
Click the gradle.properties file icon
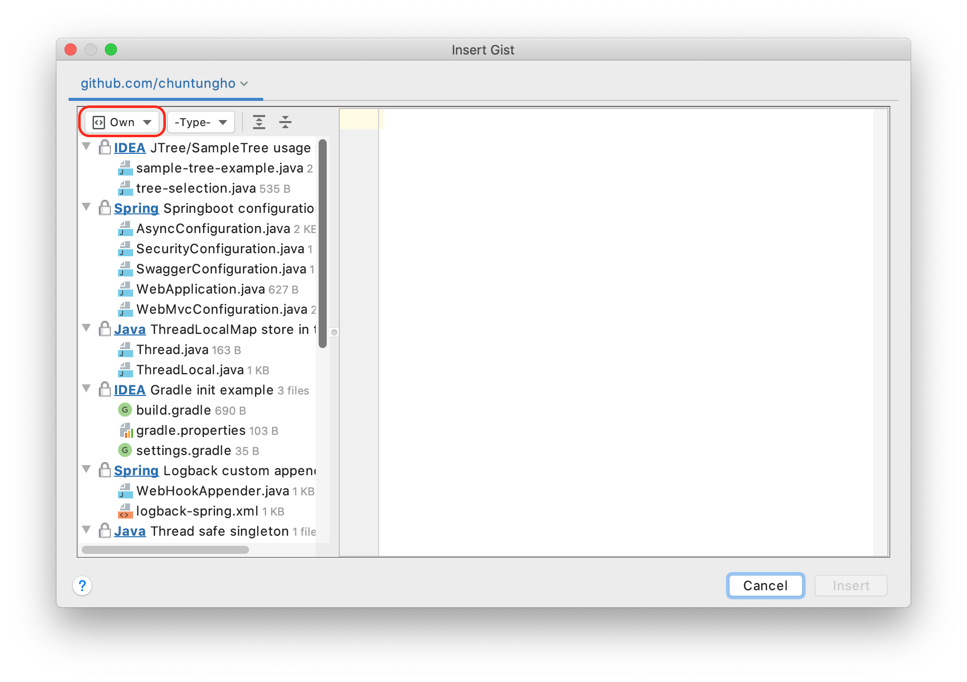tap(125, 430)
